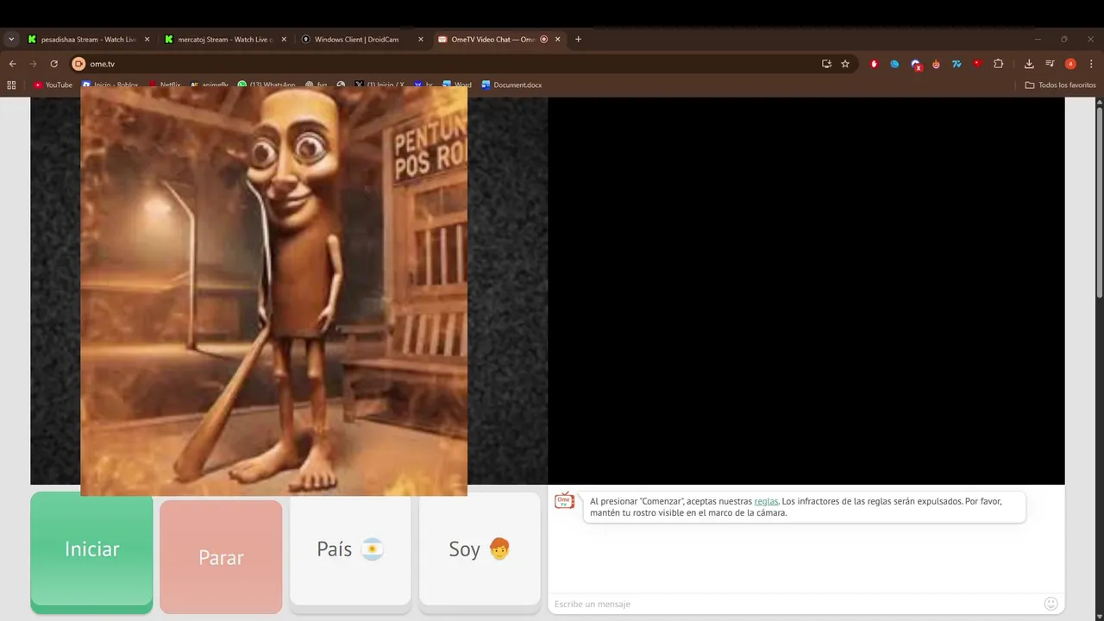Click the Escribe un mensaje input field
Viewport: 1104px width, 621px height.
[793, 604]
